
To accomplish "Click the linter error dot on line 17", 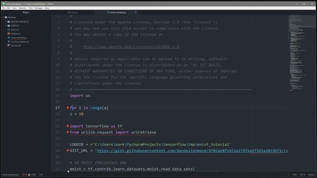I will click(x=68, y=108).
